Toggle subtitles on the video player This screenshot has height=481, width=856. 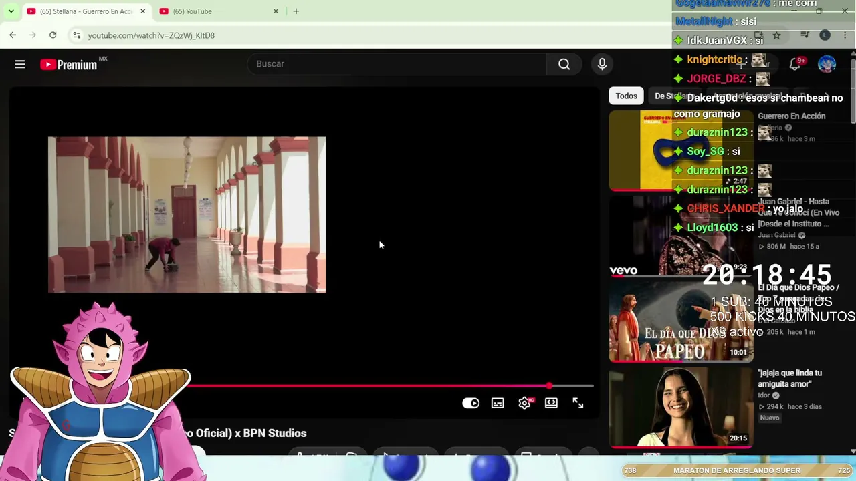pos(498,403)
